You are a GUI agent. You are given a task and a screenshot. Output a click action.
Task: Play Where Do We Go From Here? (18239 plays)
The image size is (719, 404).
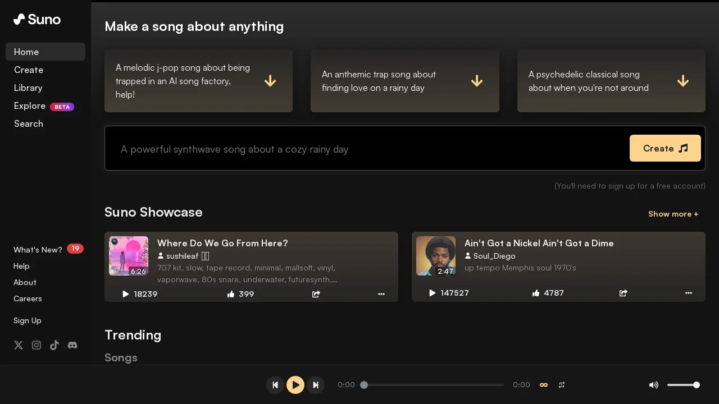[x=140, y=294]
